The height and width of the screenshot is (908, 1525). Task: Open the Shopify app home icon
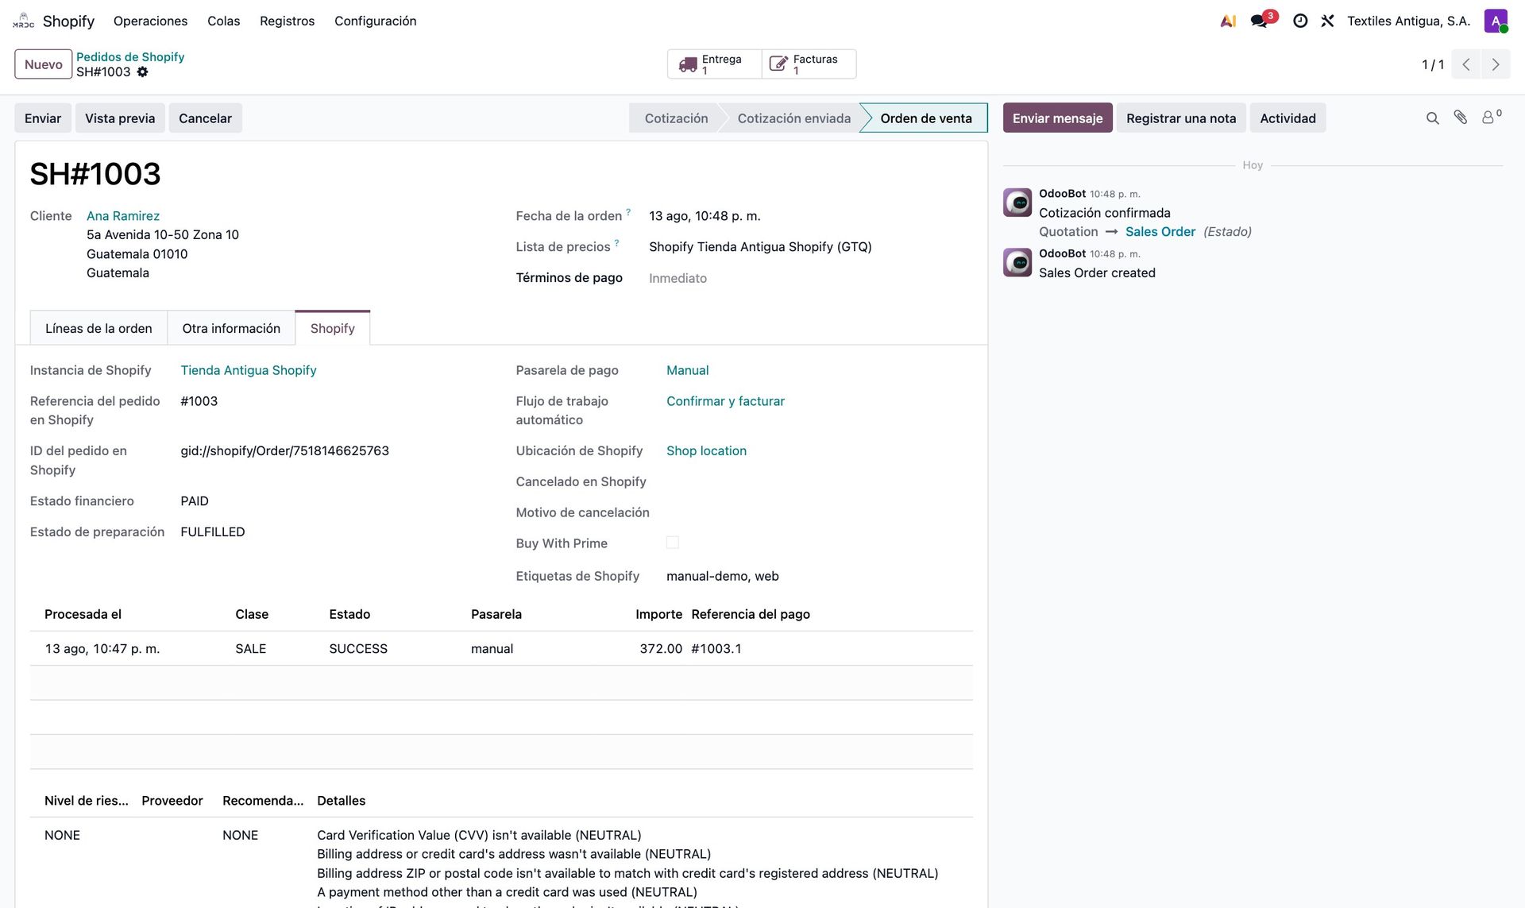point(24,21)
